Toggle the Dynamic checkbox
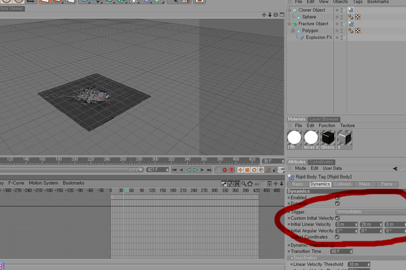Screen dimensions: 406x270 tap(337, 204)
